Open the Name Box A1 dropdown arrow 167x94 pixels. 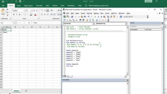click(12, 23)
